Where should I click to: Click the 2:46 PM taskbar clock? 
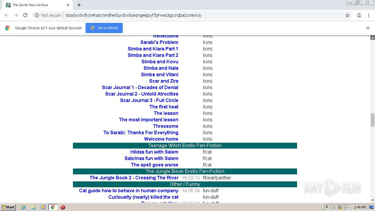coord(360,207)
